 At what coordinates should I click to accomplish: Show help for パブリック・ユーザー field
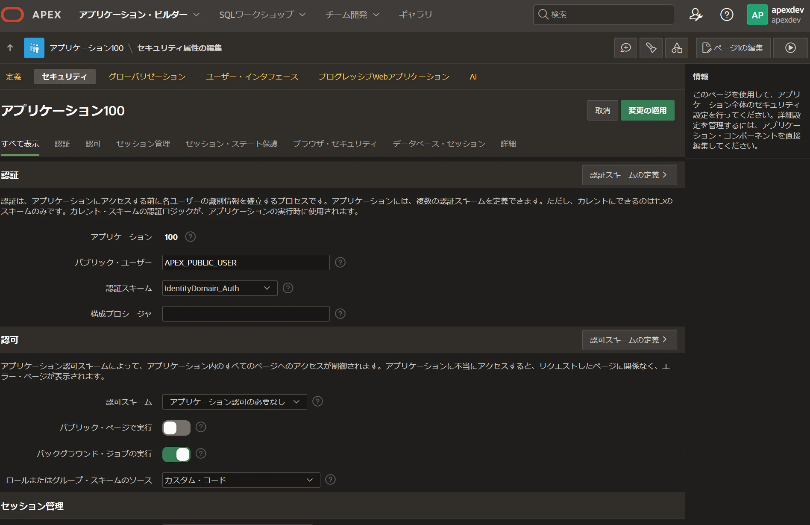tap(340, 262)
